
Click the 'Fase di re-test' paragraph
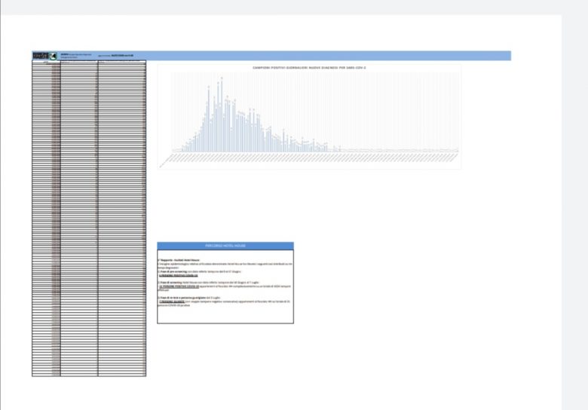click(219, 299)
